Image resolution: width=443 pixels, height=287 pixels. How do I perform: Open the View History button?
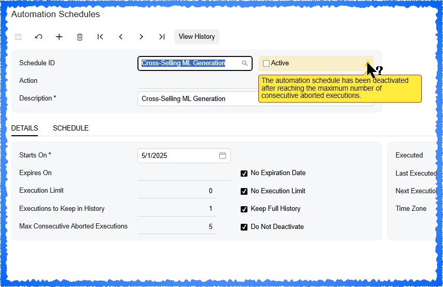pos(197,37)
